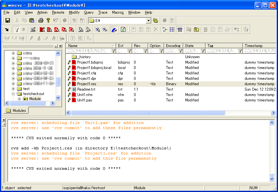
Task: Click the Timestamp filter text field
Action: pyautogui.click(x=260, y=51)
